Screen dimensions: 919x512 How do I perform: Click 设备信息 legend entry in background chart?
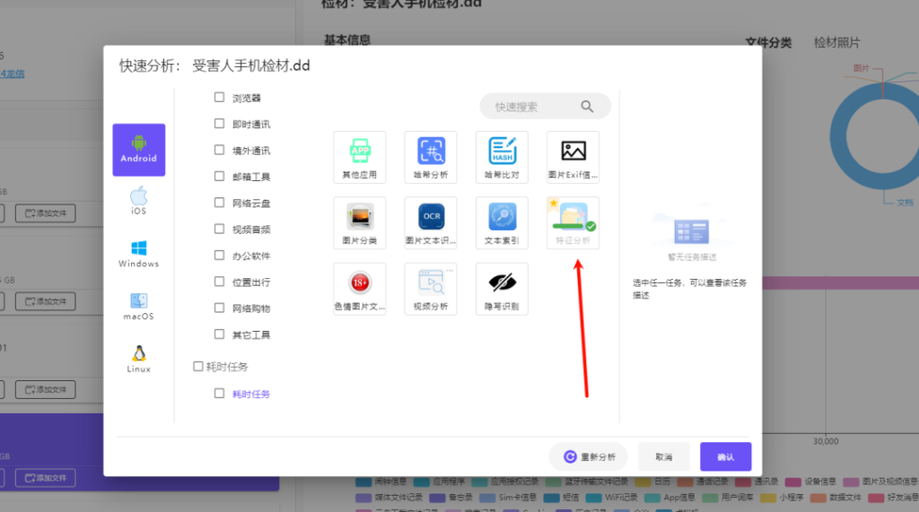(x=810, y=482)
